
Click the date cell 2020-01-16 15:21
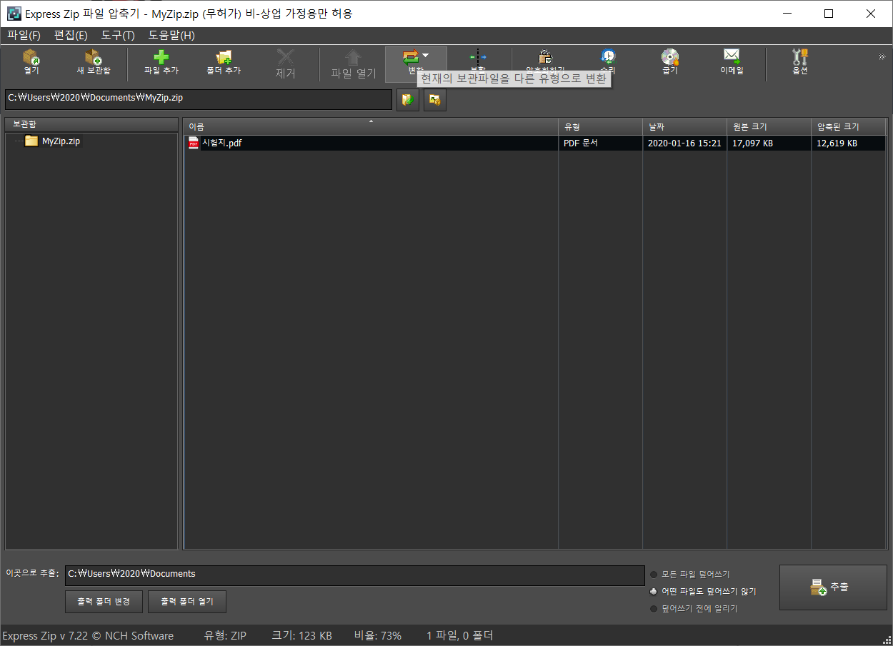[684, 143]
